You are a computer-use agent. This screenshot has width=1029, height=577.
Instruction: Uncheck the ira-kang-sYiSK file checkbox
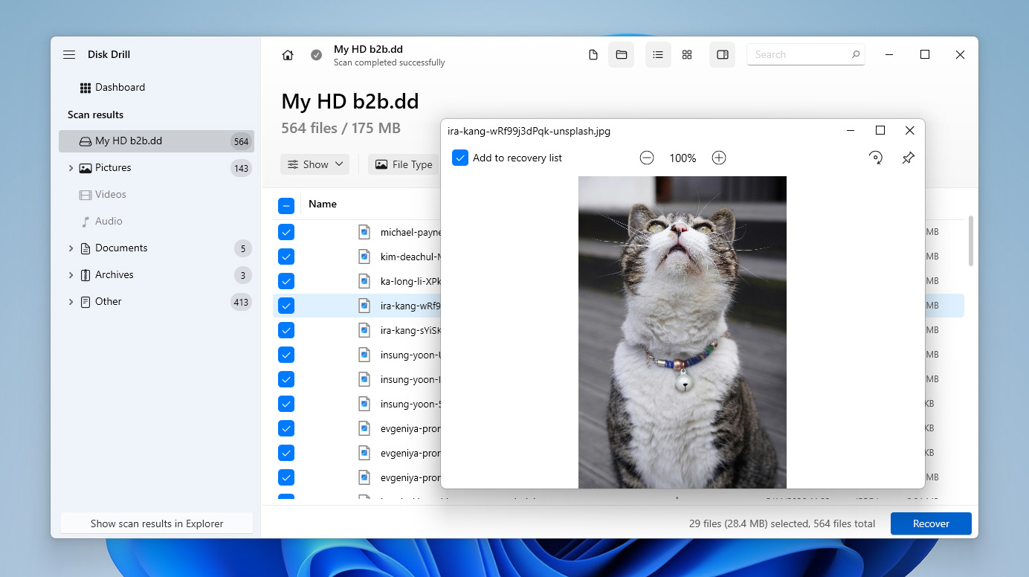pyautogui.click(x=286, y=330)
